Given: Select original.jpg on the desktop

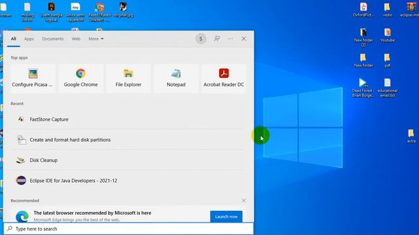Looking at the screenshot, I should [x=123, y=10].
